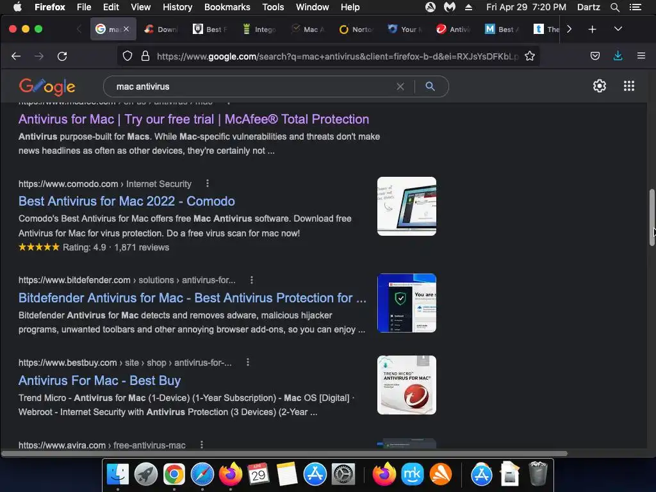Image resolution: width=656 pixels, height=492 pixels.
Task: Open System Preferences from the Dock
Action: pos(343,474)
